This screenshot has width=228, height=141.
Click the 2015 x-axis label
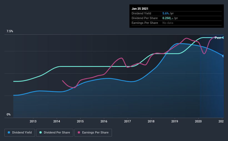pos(80,121)
